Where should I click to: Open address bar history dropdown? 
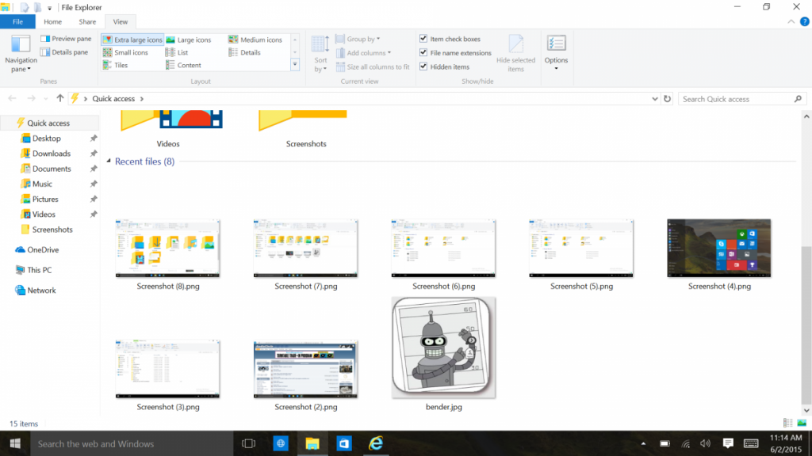click(654, 99)
